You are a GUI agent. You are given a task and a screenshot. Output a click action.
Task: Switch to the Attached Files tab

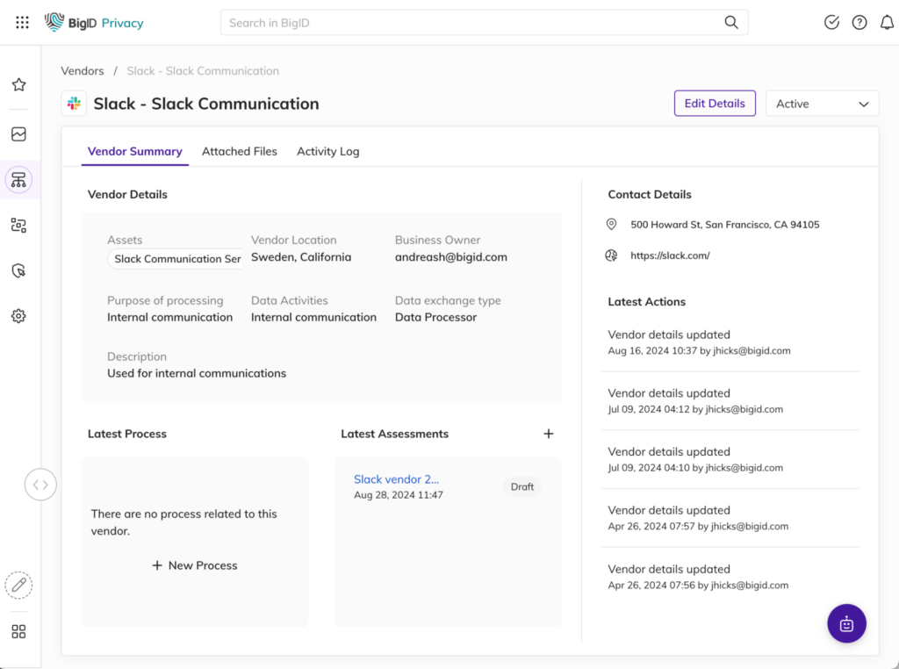point(239,151)
